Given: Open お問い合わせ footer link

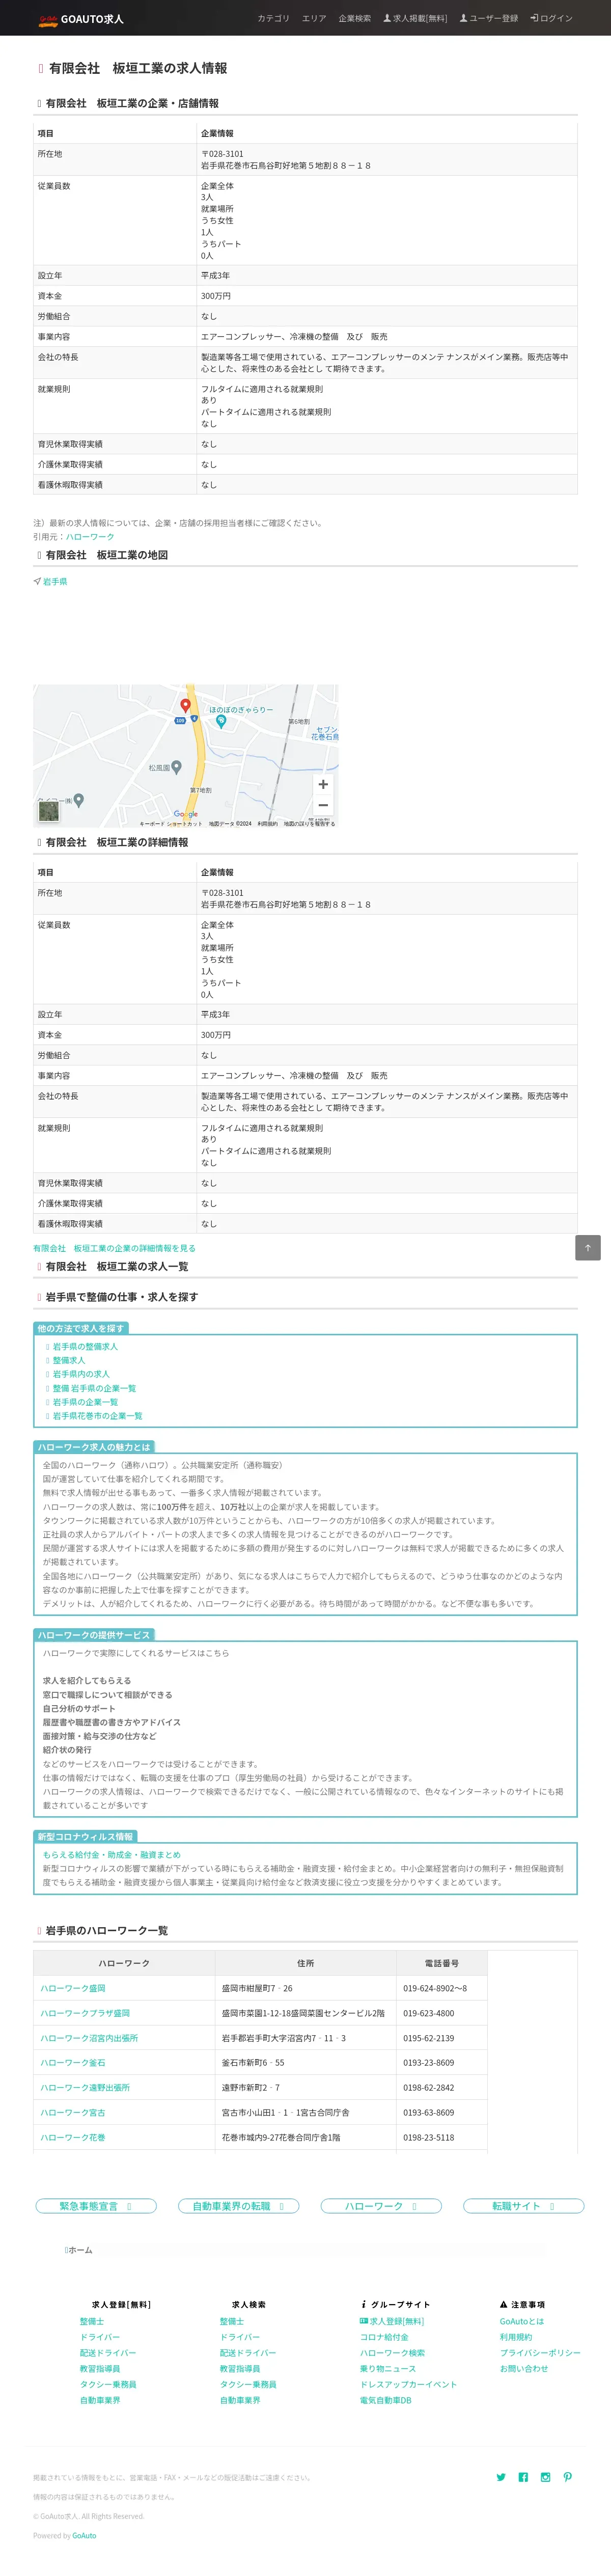Looking at the screenshot, I should point(524,2368).
